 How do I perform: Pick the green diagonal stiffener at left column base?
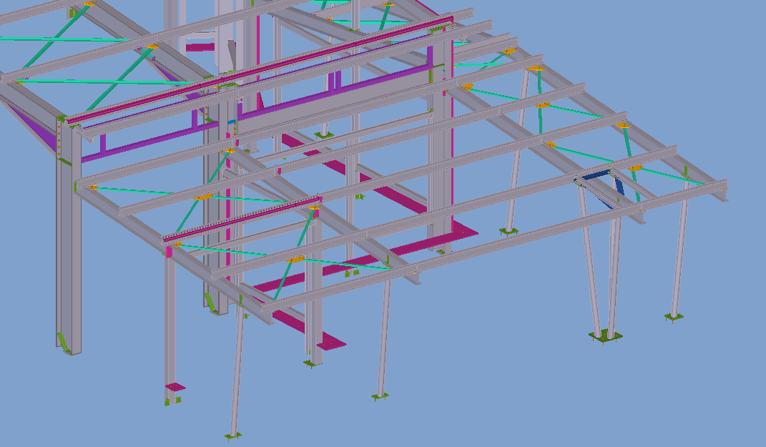coord(64,342)
